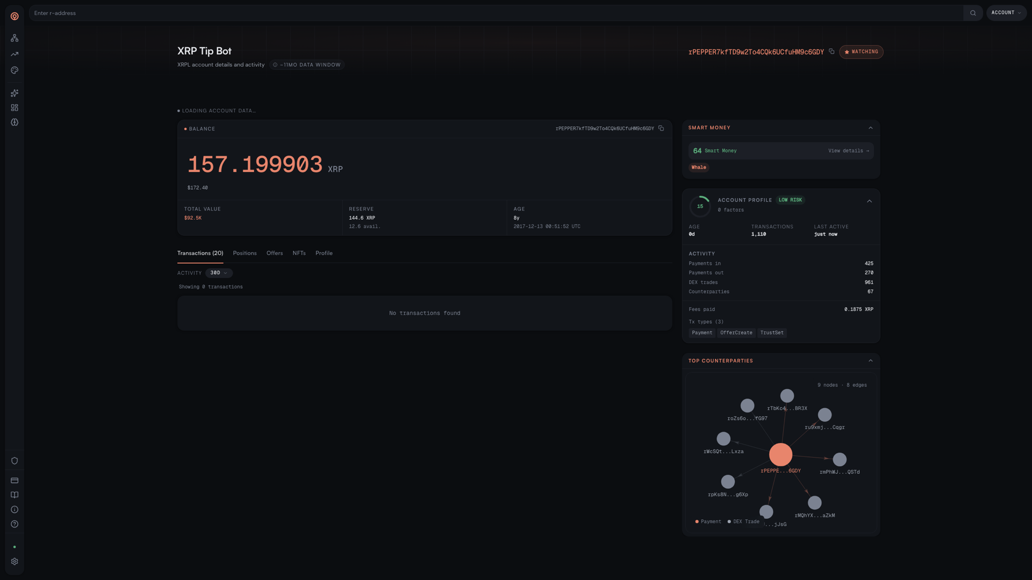Open the network graph sidebar icon
Image resolution: width=1032 pixels, height=580 pixels.
click(x=15, y=38)
